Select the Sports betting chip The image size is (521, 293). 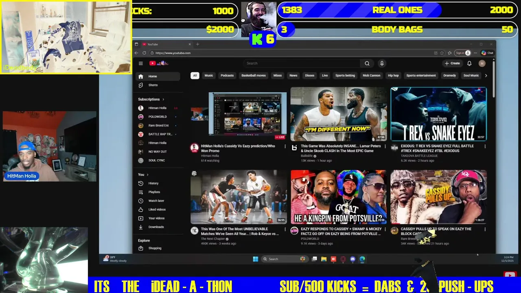pos(345,75)
